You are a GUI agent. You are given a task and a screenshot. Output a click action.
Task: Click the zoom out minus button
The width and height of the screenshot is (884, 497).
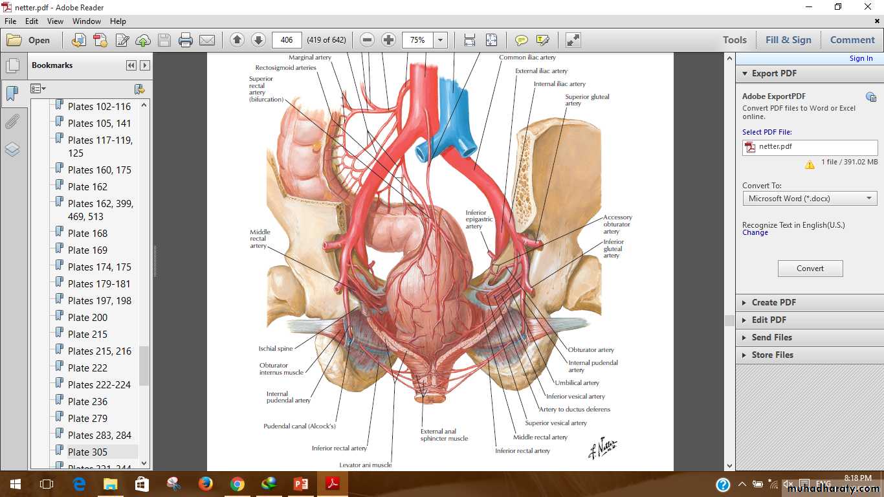pos(367,40)
